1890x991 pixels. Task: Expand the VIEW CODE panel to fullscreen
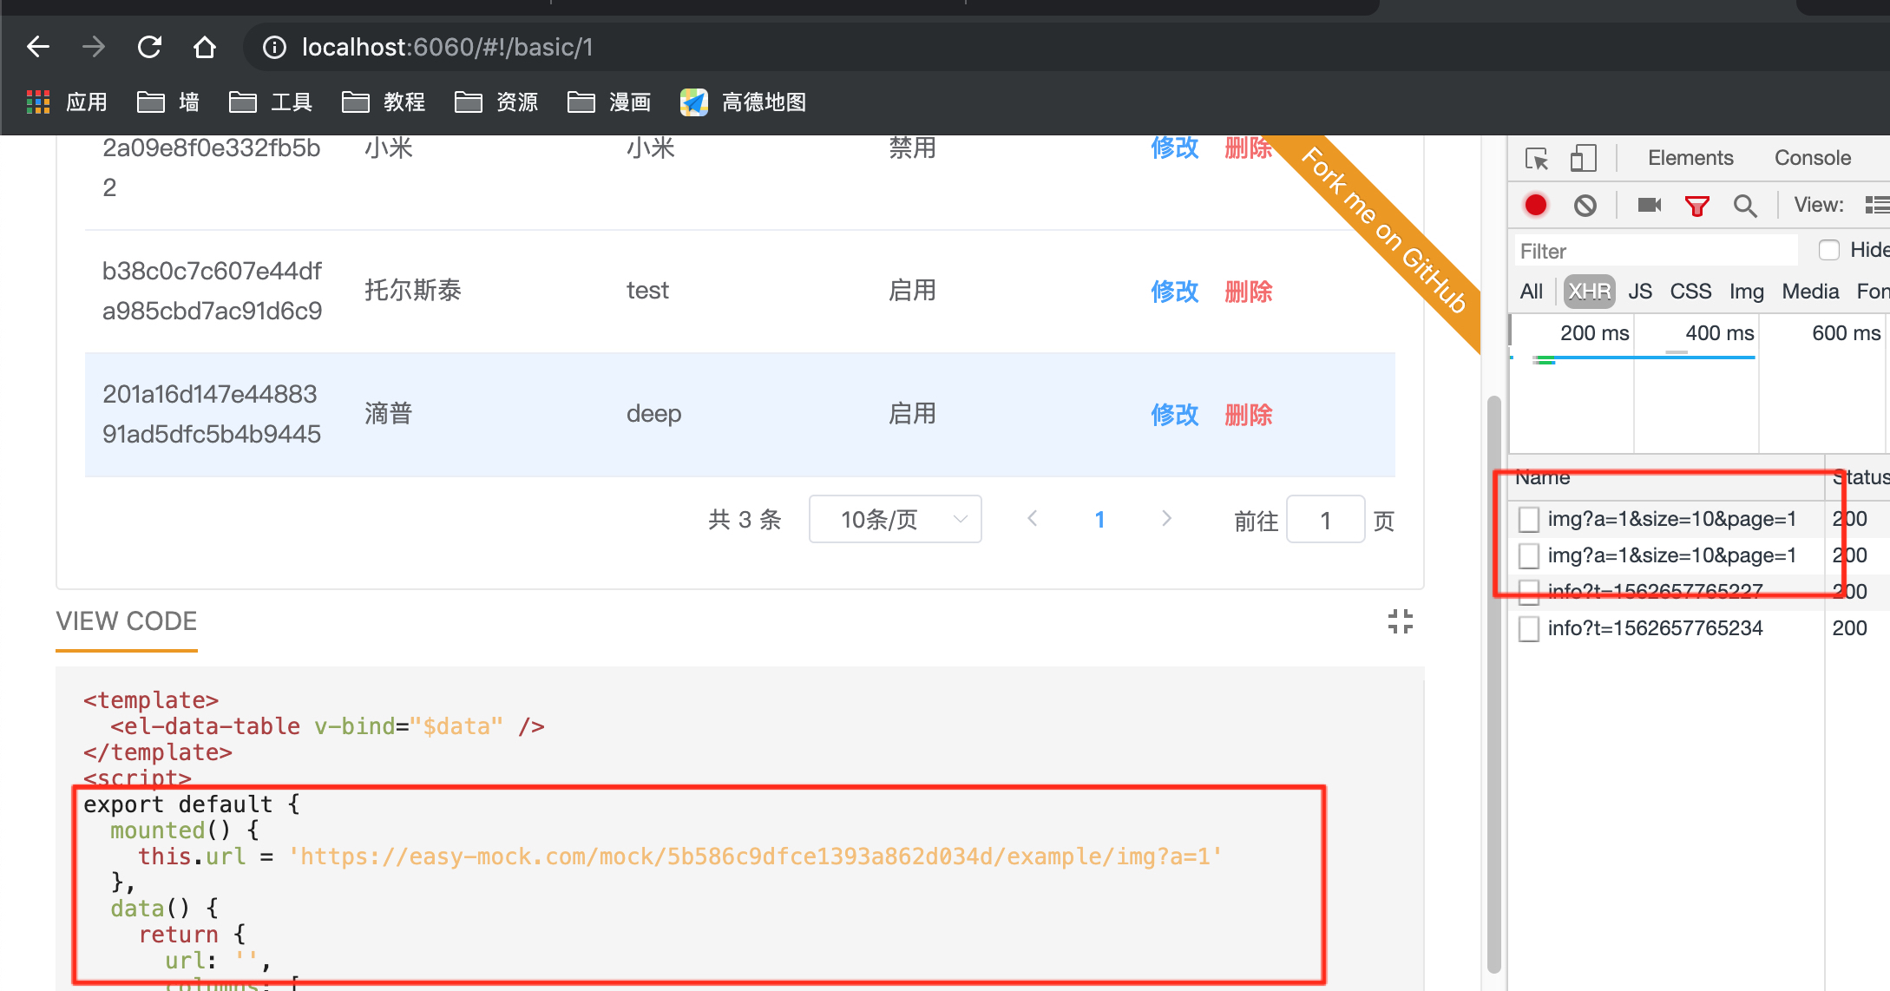(1400, 621)
